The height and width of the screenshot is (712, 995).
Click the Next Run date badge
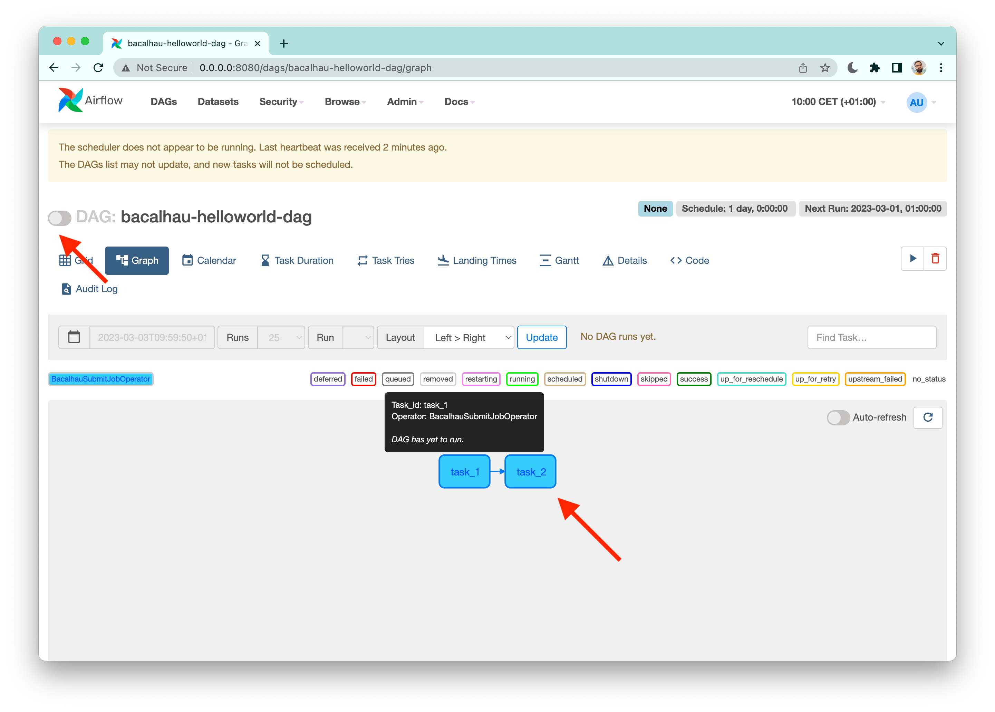[x=872, y=208]
